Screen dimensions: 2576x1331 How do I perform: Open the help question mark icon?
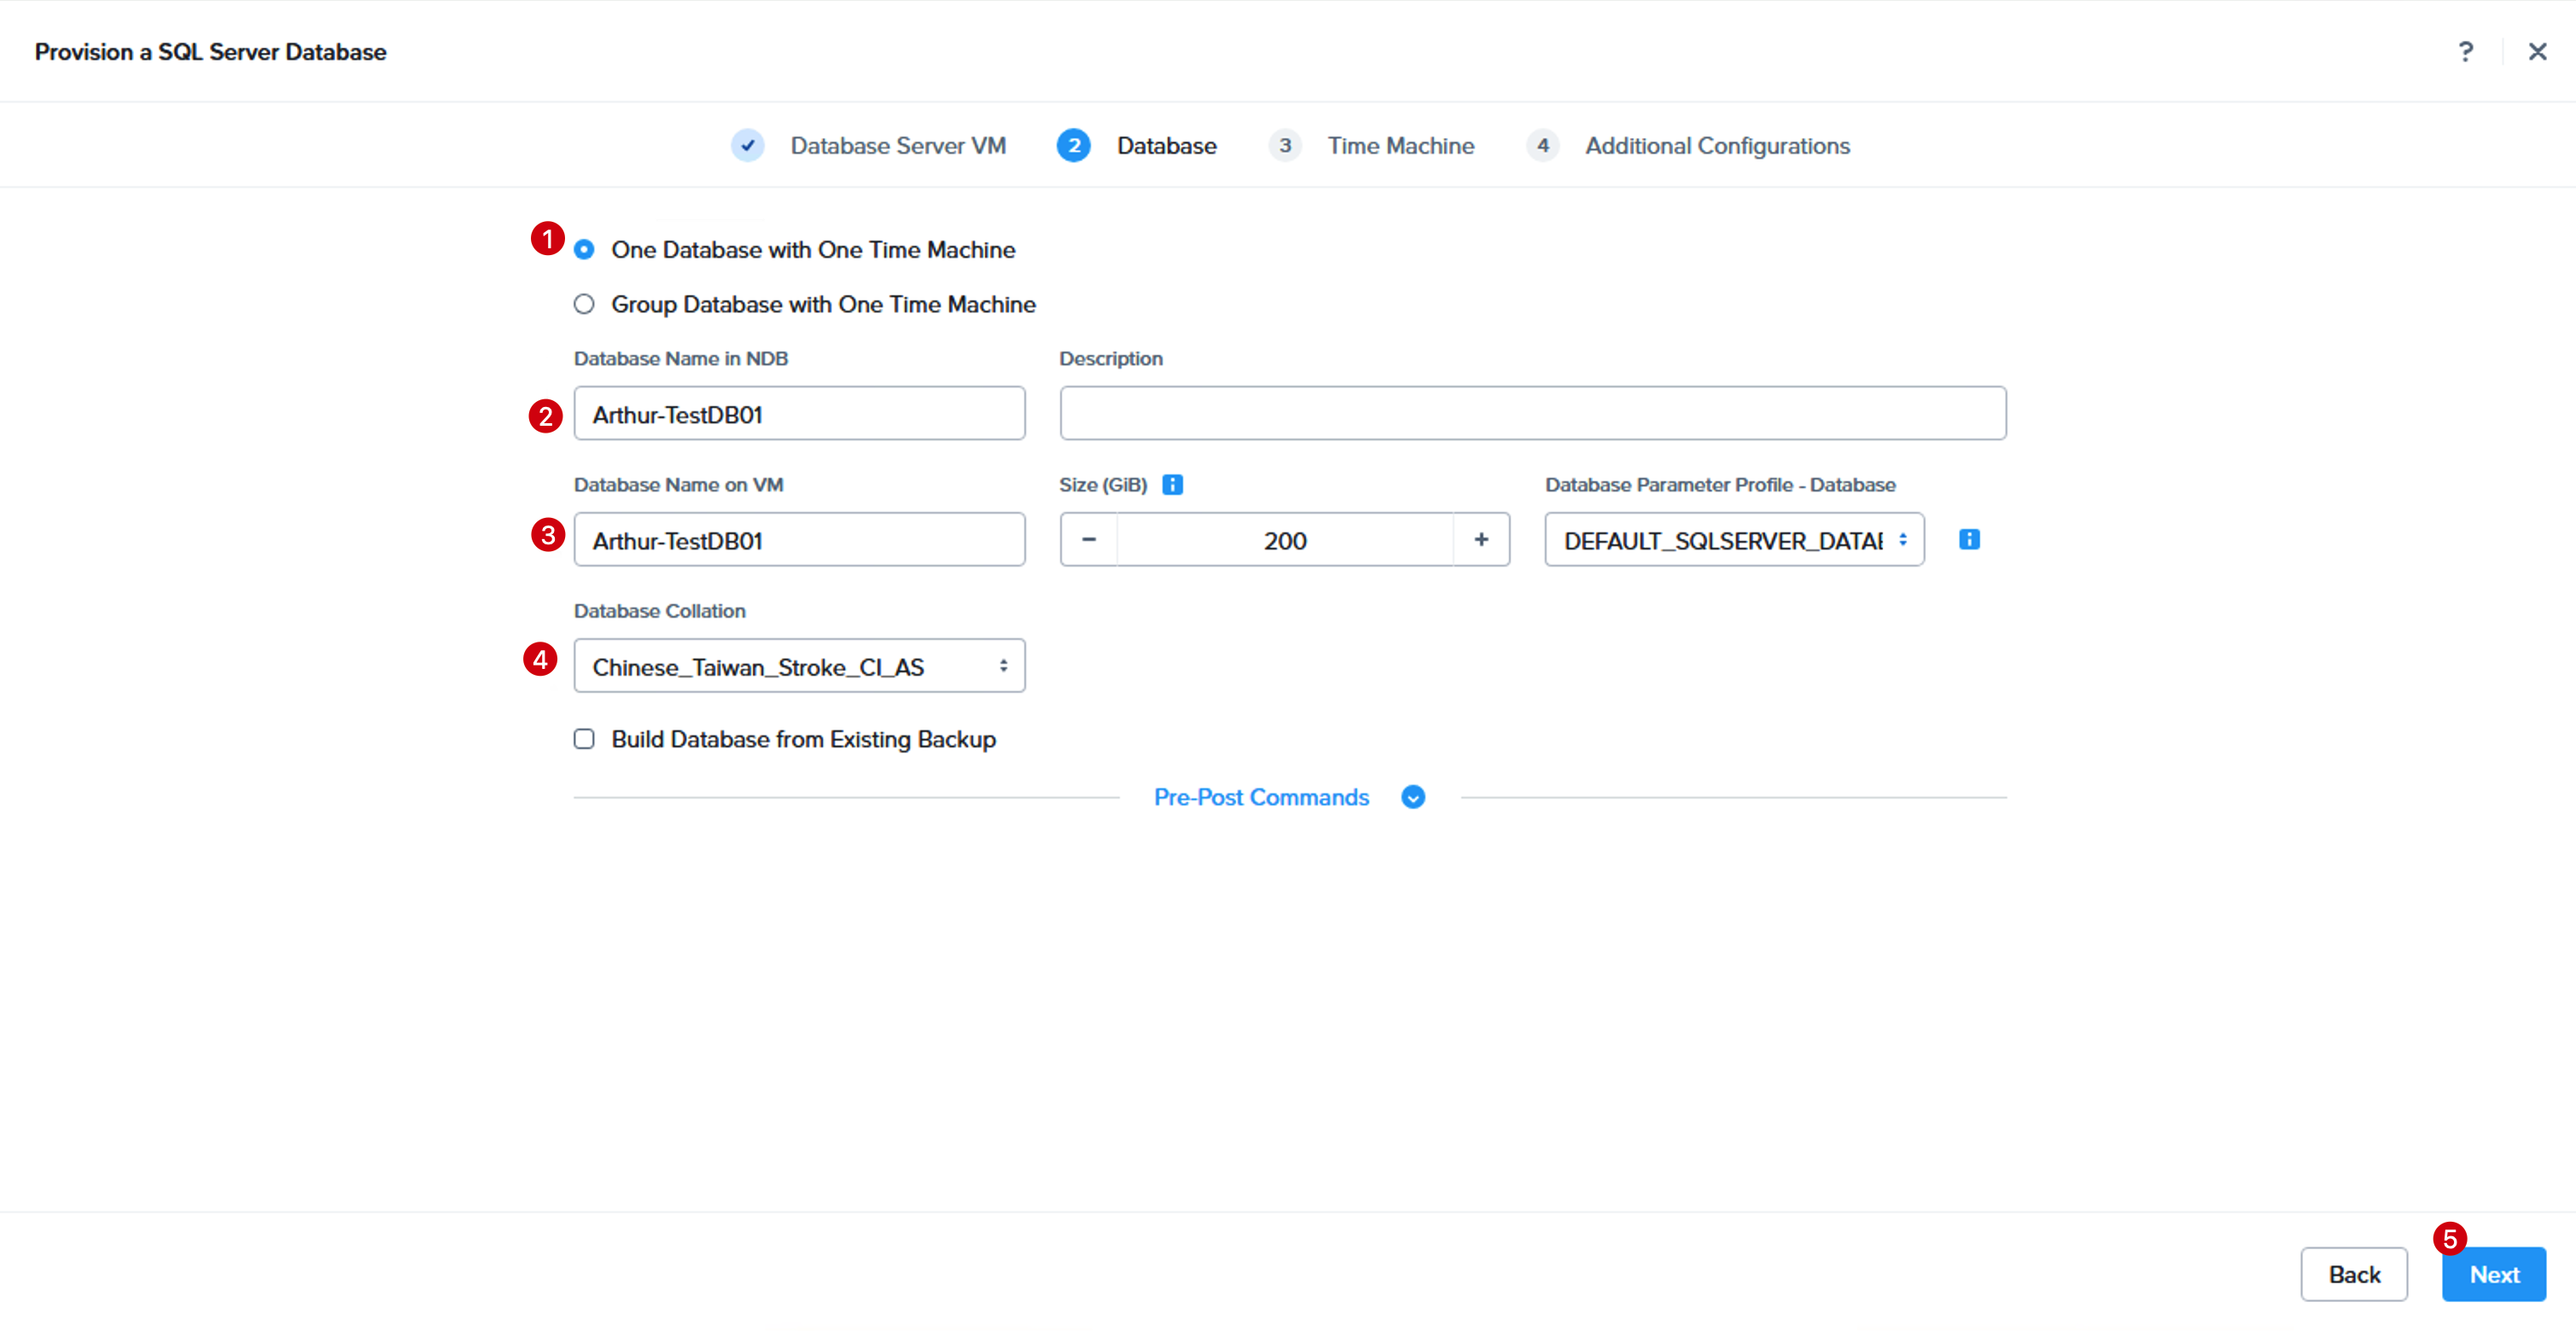click(x=2465, y=51)
